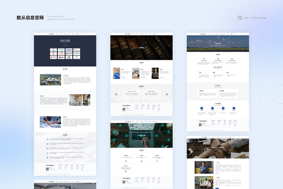
Task: Click the globe icon in lower feature card
Action: 126,171
